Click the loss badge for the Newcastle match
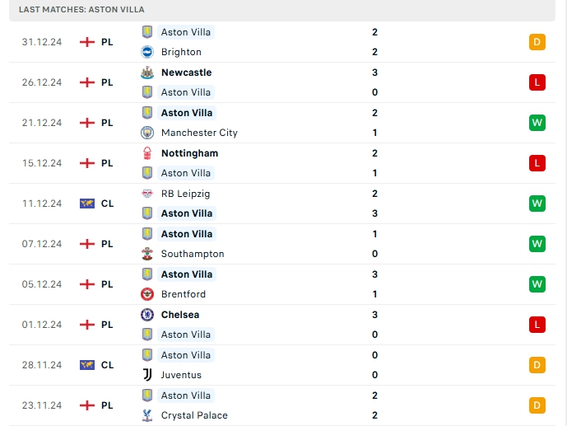 point(537,82)
